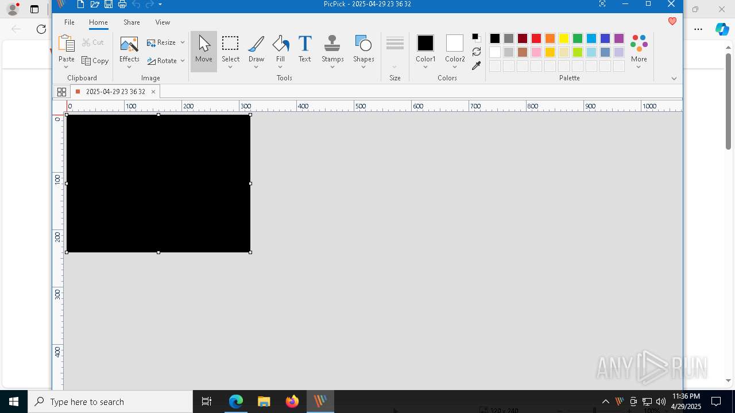Click the Rotate button

point(162,61)
